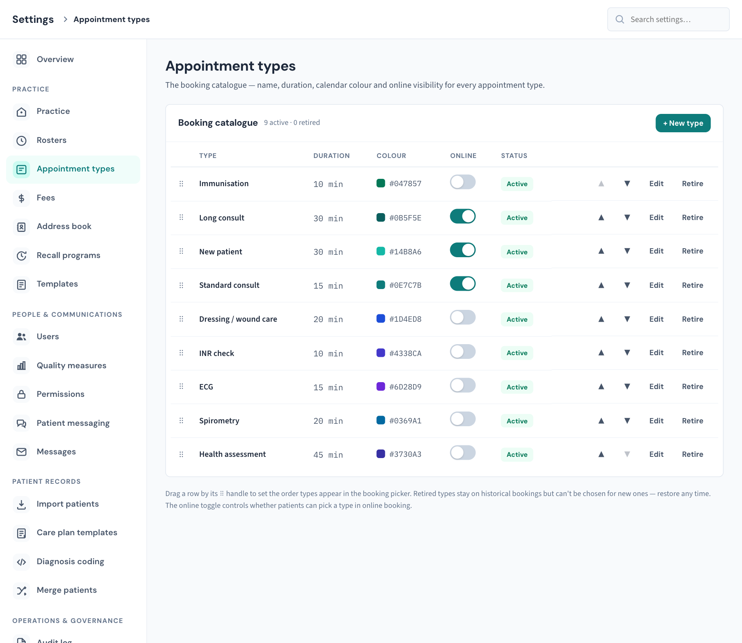Move ECG row down one position
Screen dimensions: 742x643
pyautogui.click(x=627, y=387)
